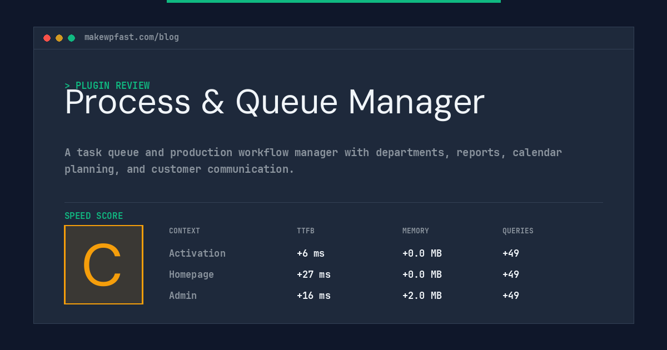
Task: Click the makewpfast.com/blog address text
Action: click(132, 37)
